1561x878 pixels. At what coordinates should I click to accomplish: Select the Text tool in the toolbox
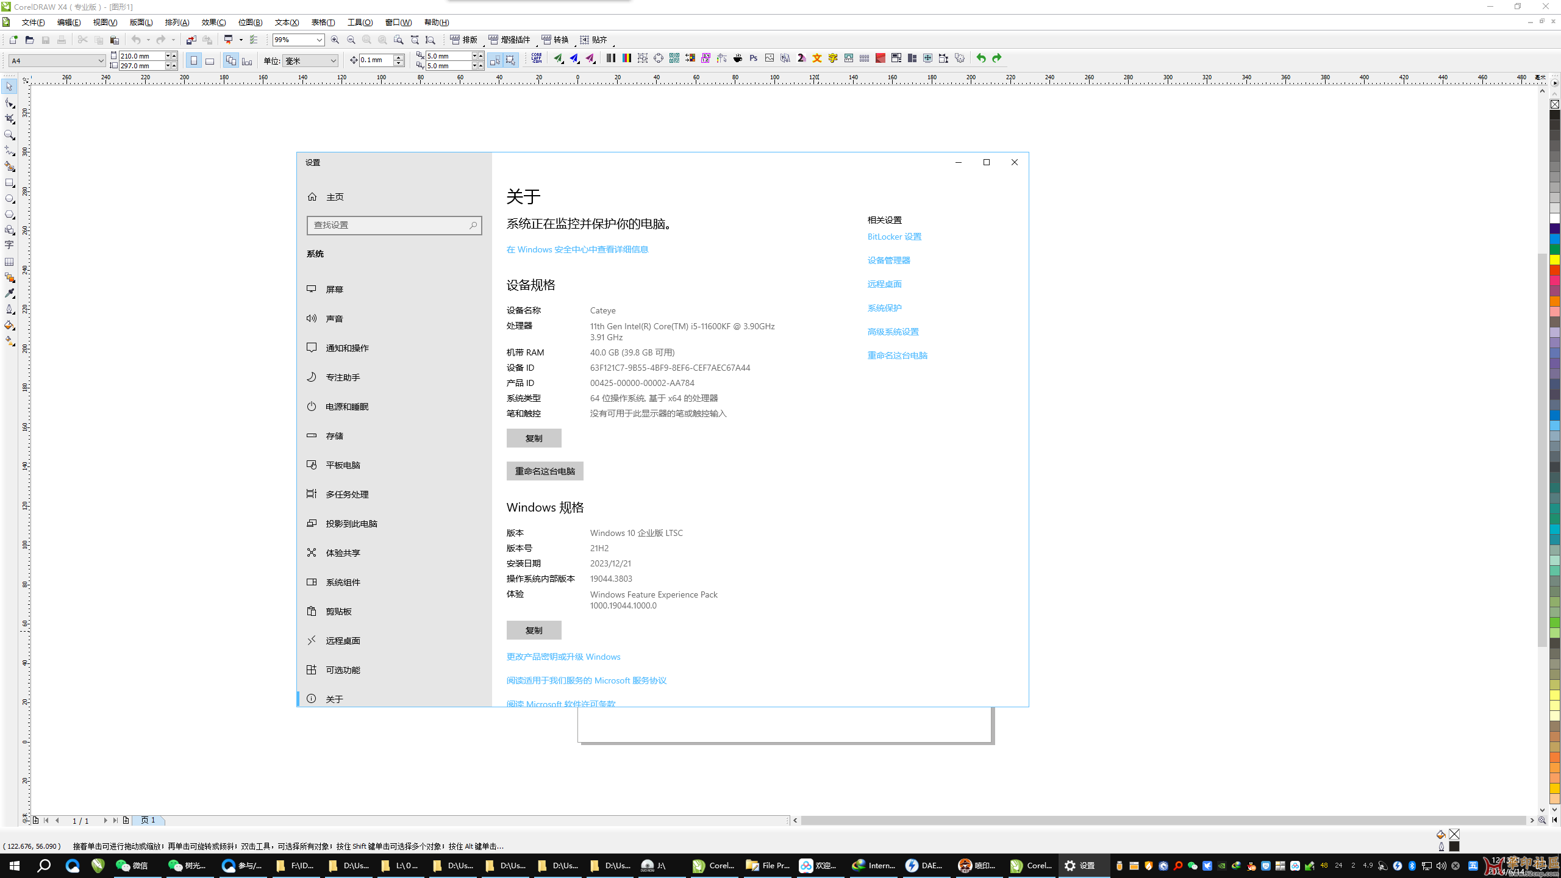(x=9, y=245)
